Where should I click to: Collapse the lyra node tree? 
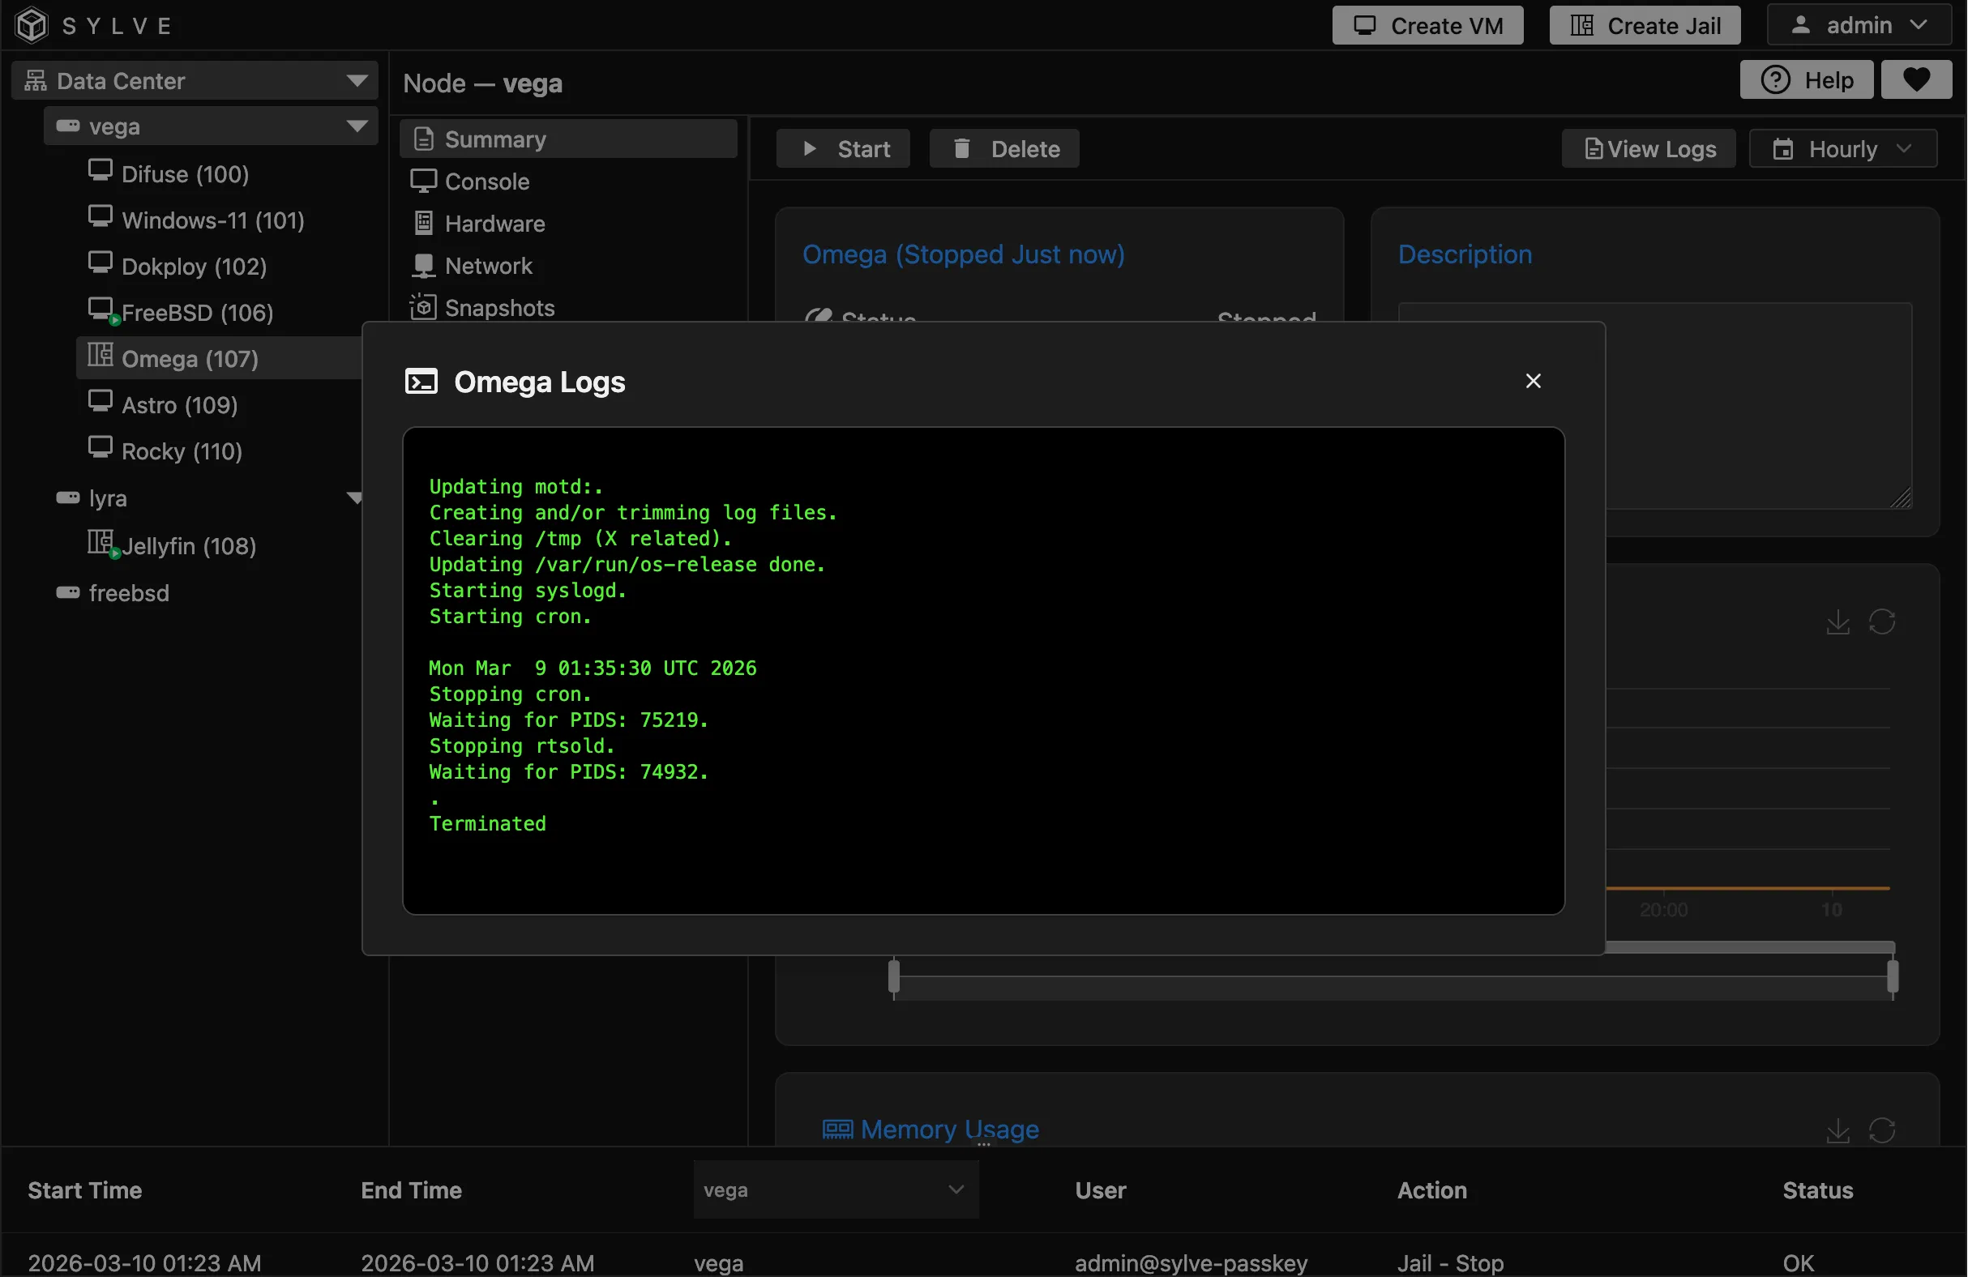pyautogui.click(x=355, y=498)
